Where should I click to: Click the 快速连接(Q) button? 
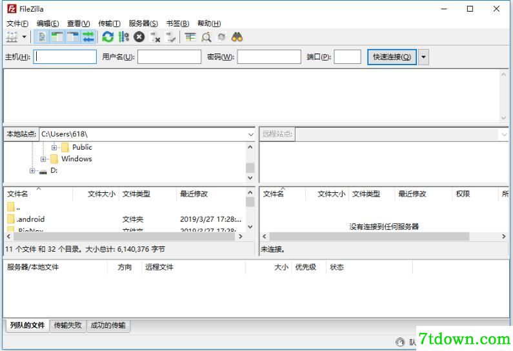(x=392, y=57)
